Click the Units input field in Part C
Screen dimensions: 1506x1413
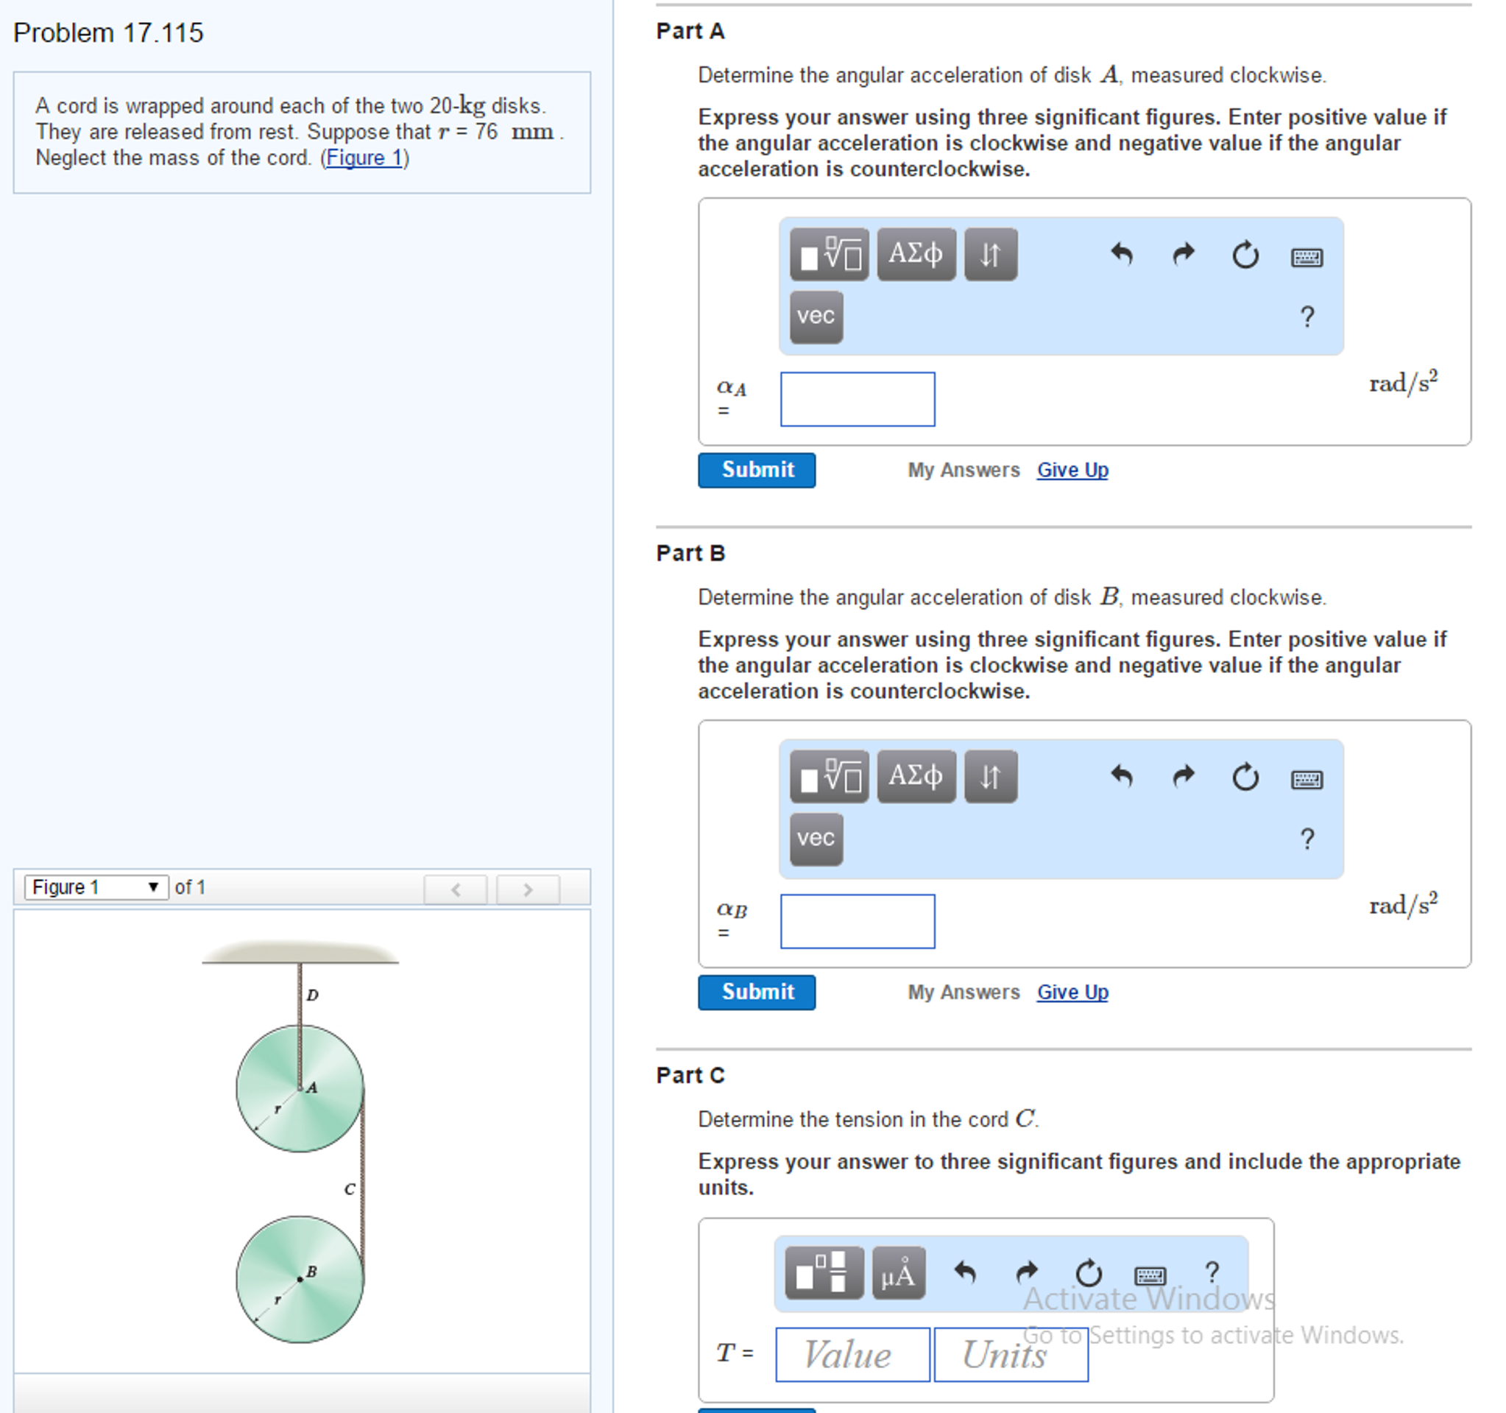pyautogui.click(x=1011, y=1355)
